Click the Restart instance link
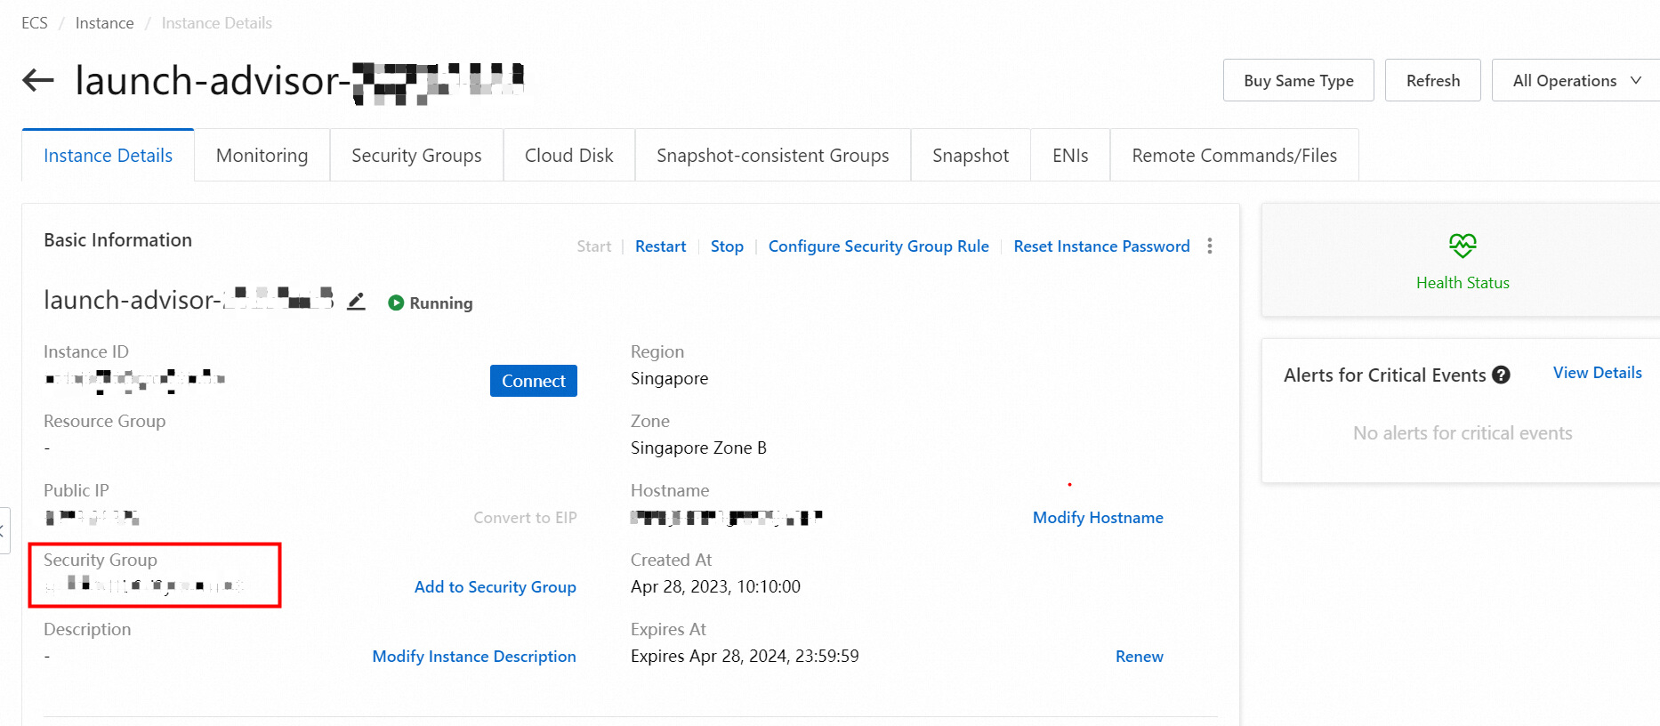 pos(660,246)
